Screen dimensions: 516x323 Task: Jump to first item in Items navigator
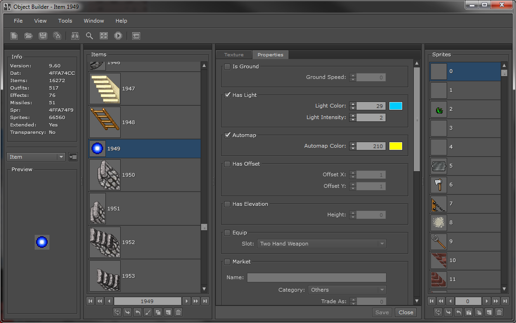[91, 301]
